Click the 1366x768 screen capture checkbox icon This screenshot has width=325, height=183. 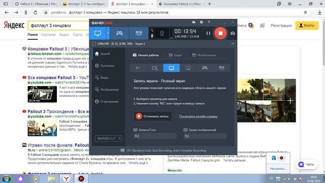(x=93, y=44)
